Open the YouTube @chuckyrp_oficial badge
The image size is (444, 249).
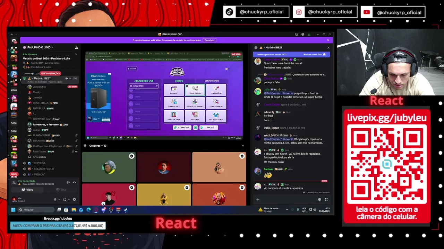pyautogui.click(x=393, y=12)
